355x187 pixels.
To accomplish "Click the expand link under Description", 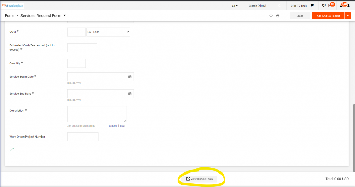I will [113, 126].
